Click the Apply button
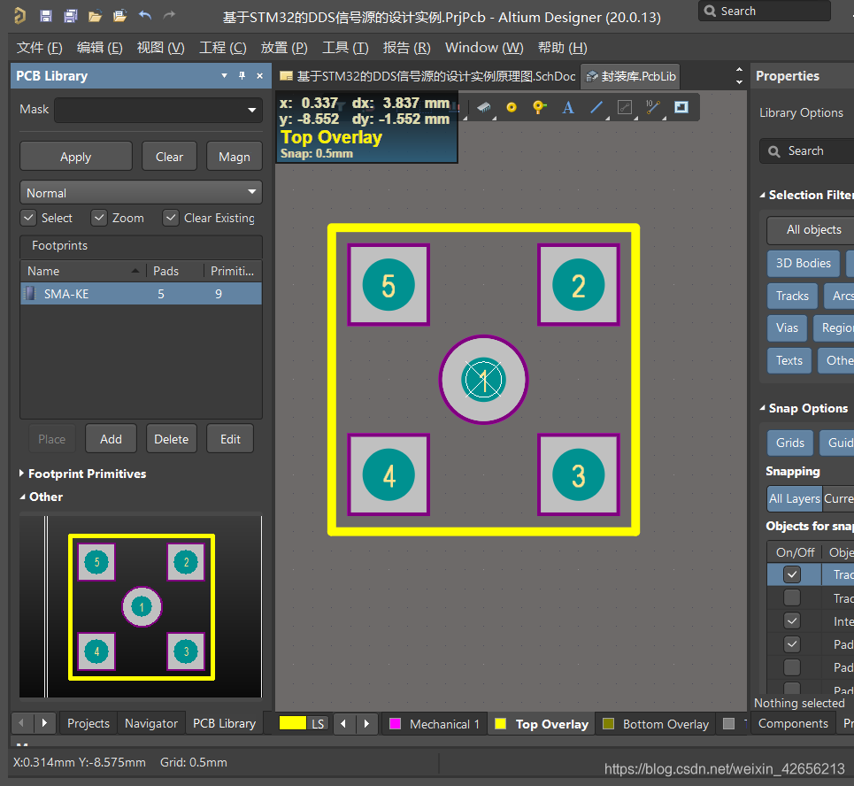854x786 pixels. pos(76,157)
